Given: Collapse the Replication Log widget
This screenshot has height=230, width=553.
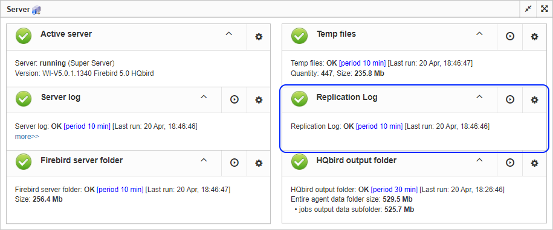Looking at the screenshot, I should pyautogui.click(x=479, y=97).
